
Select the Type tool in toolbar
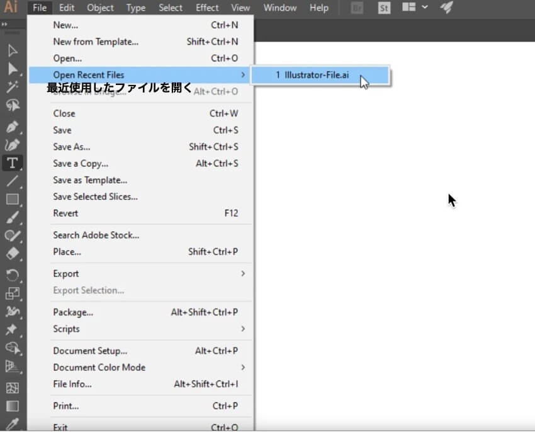12,163
